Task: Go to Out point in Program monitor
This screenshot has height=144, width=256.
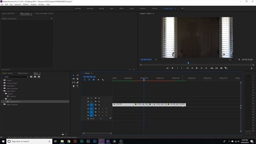Action: click(206, 68)
